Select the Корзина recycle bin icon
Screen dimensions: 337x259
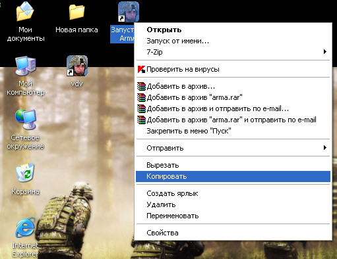25,173
